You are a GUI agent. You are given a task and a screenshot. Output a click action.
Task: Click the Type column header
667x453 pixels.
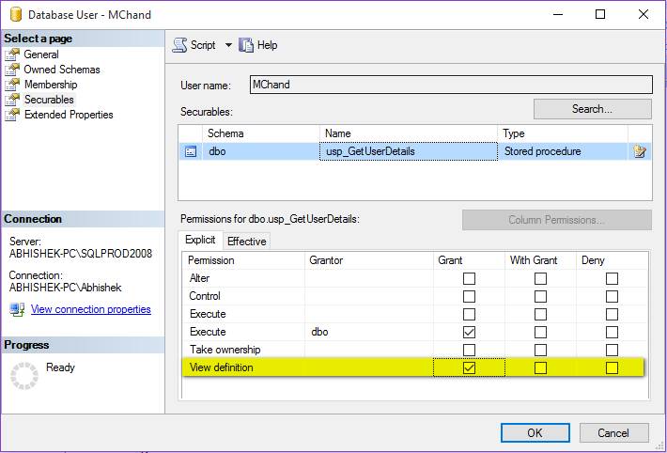(563, 133)
